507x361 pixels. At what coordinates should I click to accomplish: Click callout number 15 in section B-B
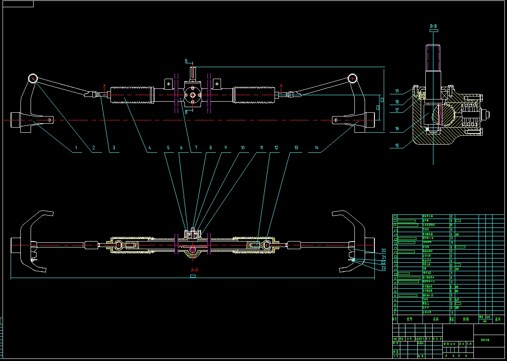point(397,146)
